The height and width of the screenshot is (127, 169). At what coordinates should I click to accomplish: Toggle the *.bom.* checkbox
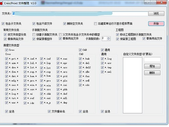pyautogui.click(x=25, y=76)
